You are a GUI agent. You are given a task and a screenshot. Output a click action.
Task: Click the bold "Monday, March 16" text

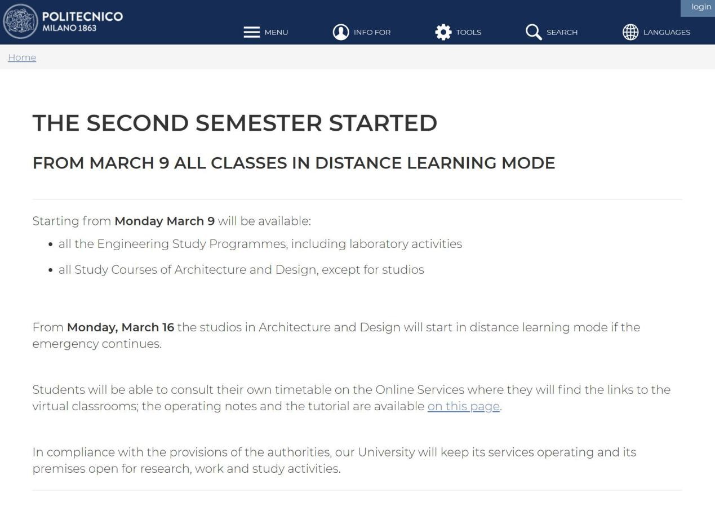[x=121, y=327]
